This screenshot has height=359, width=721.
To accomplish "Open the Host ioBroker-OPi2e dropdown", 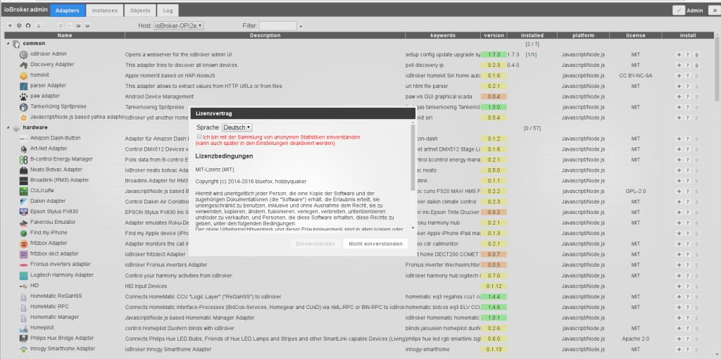I will tap(178, 26).
